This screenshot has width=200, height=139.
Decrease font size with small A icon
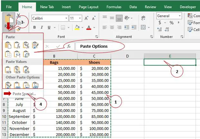pyautogui.click(x=94, y=18)
